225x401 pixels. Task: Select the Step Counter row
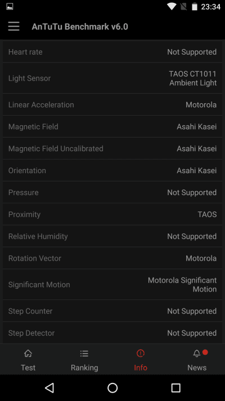[112, 311]
